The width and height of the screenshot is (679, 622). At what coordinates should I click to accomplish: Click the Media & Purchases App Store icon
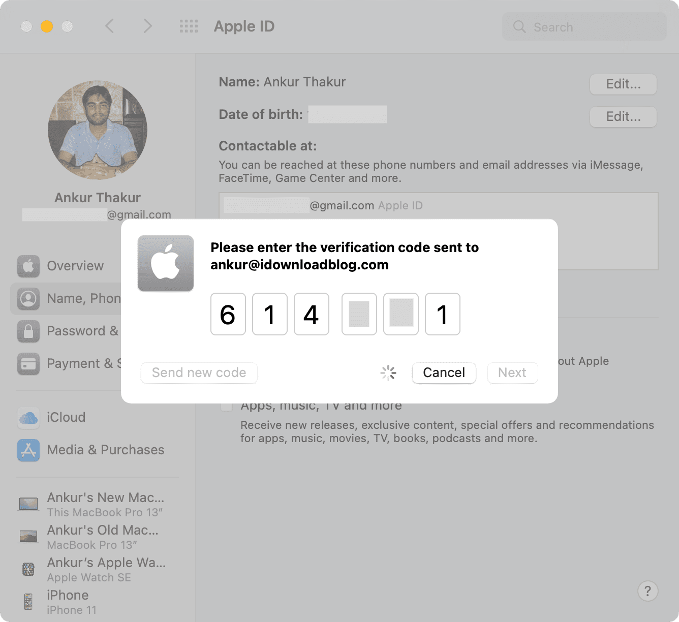28,450
